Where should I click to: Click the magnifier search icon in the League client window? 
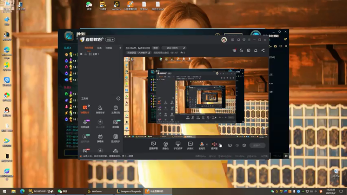click(286, 46)
